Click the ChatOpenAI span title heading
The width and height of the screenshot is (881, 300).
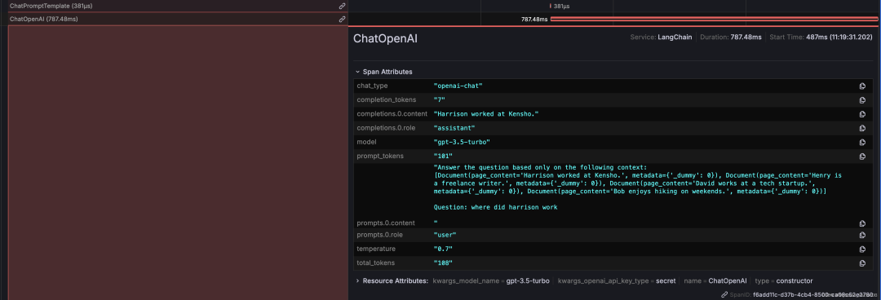(385, 39)
